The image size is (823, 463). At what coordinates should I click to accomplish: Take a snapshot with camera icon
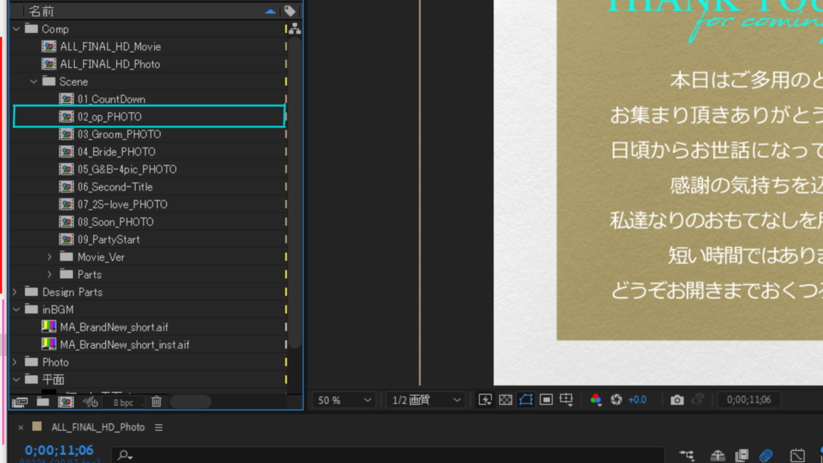click(677, 400)
